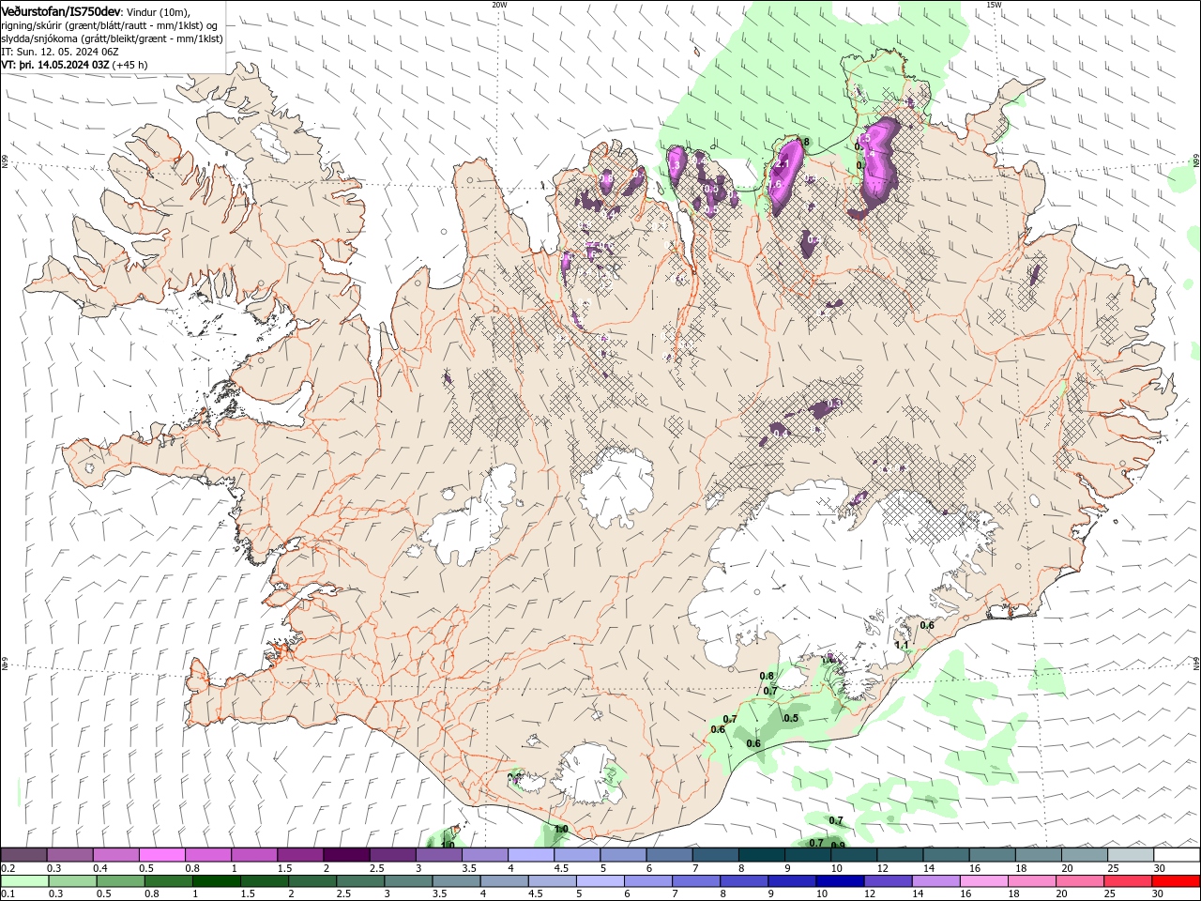This screenshot has height=901, width=1201.
Task: Pick the light lavender snow swatch at 4
Action: coord(530,854)
